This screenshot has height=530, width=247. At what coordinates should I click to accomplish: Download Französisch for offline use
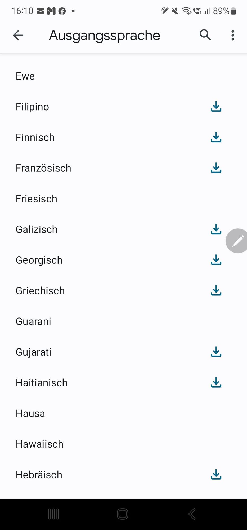pos(216,168)
